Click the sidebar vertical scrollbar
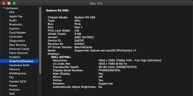 pos(40,40)
